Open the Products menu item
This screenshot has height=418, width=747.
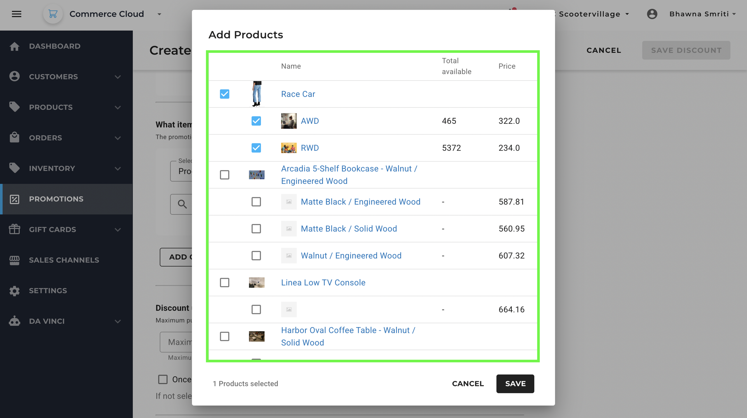[x=51, y=107]
